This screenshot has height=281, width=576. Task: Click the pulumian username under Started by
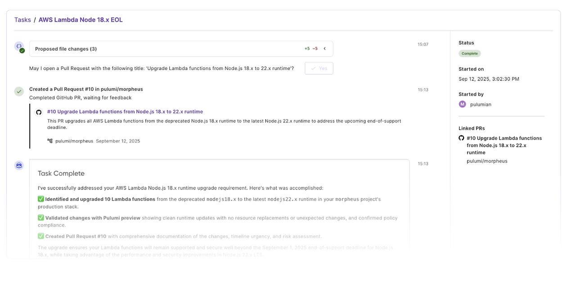click(481, 105)
